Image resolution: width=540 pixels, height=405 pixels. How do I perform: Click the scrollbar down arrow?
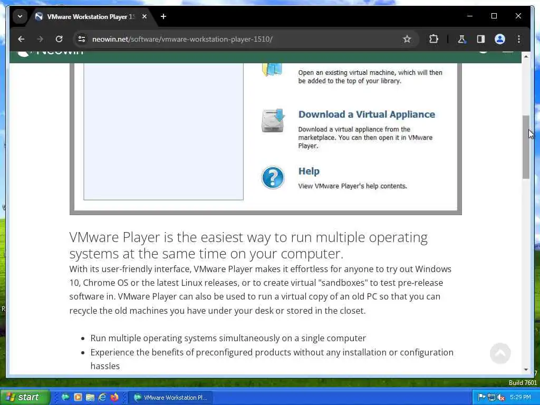pos(526,370)
